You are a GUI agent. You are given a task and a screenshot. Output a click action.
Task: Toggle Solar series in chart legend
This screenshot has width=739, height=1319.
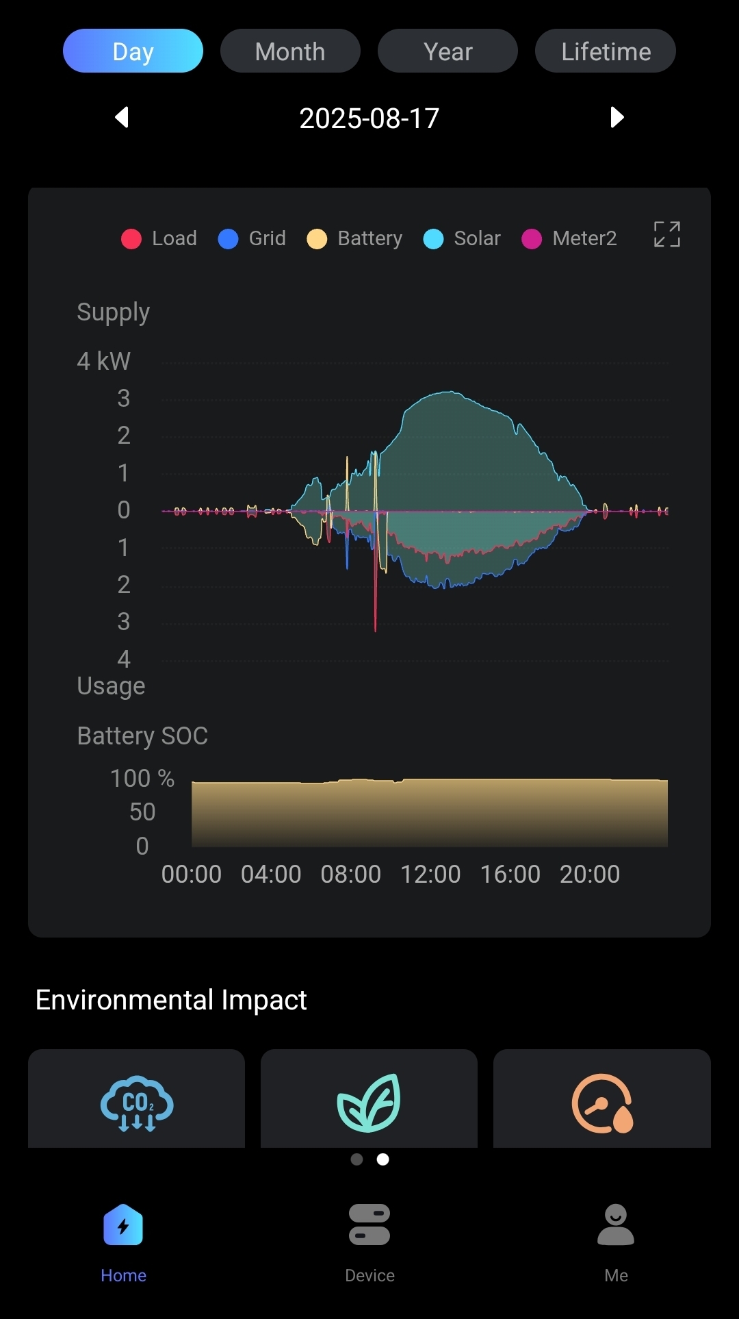pos(462,238)
